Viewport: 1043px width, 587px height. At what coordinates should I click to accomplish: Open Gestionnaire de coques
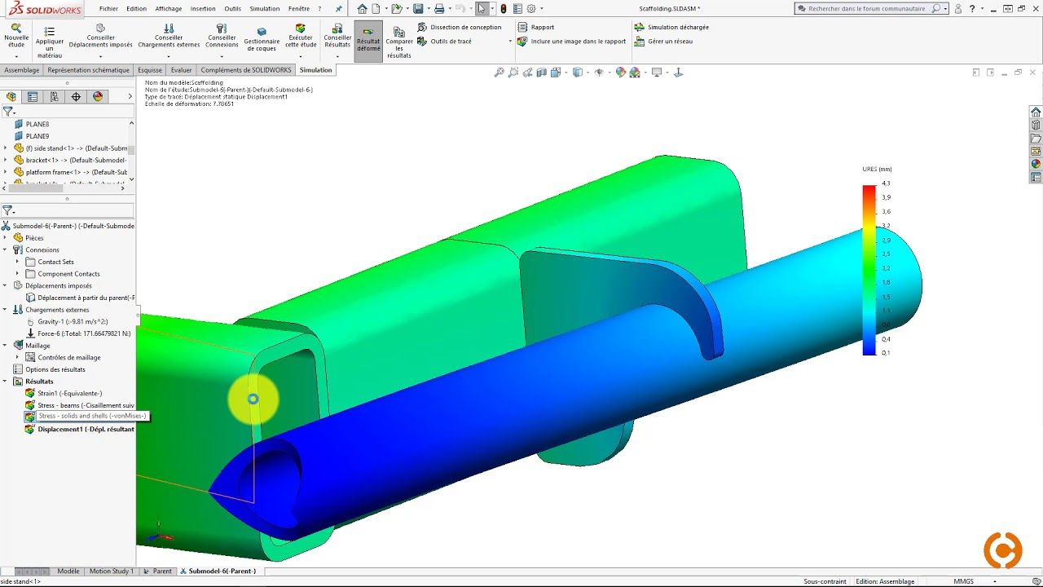(262, 38)
